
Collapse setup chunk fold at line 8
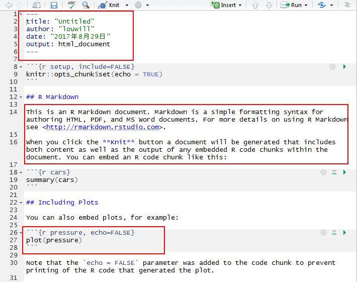click(x=21, y=67)
